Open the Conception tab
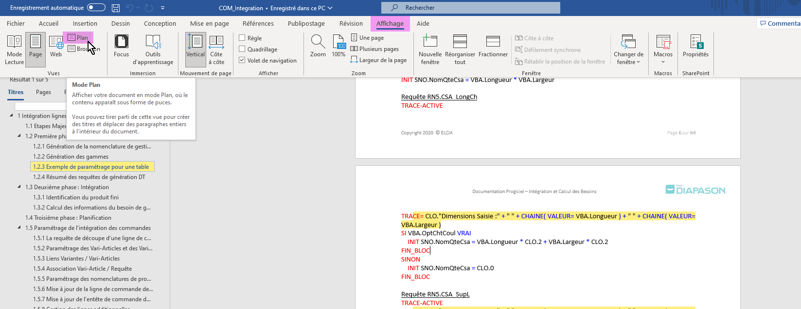This screenshot has height=309, width=801. click(160, 23)
